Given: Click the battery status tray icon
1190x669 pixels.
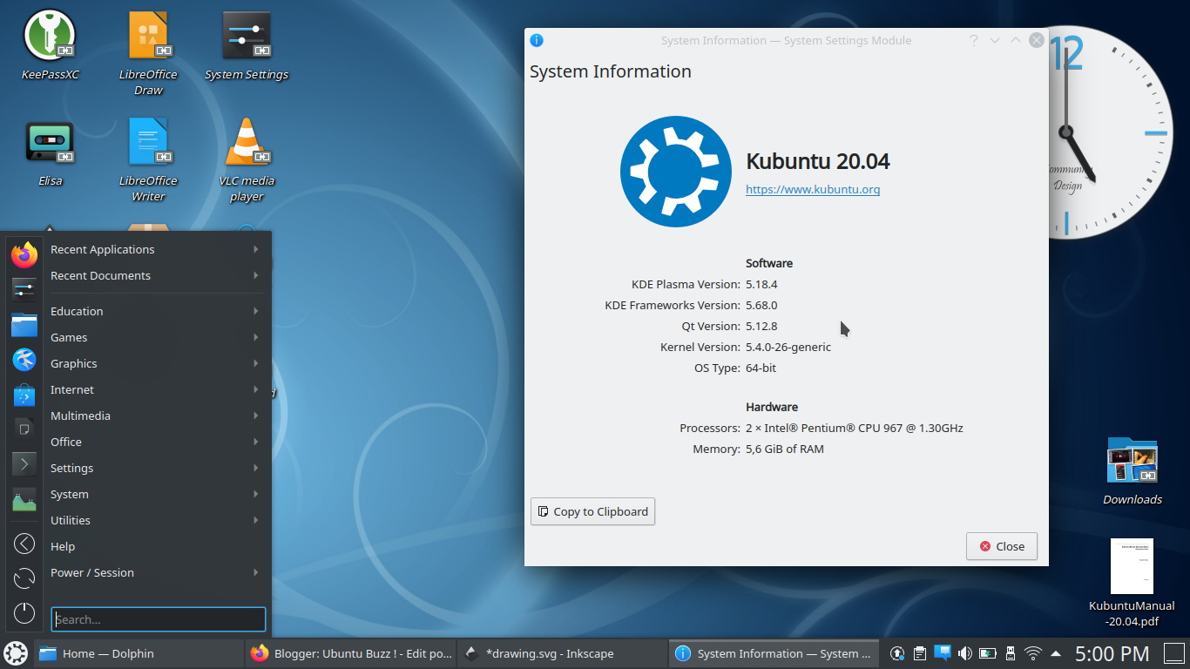Looking at the screenshot, I should pyautogui.click(x=988, y=653).
